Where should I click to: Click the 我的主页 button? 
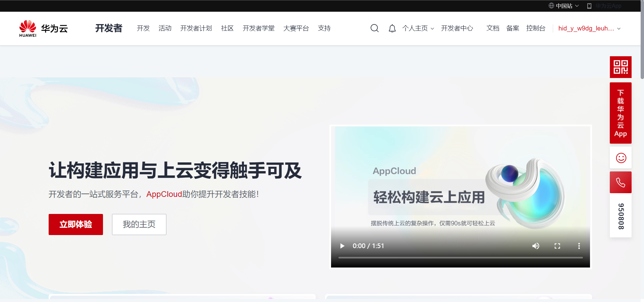pyautogui.click(x=139, y=224)
